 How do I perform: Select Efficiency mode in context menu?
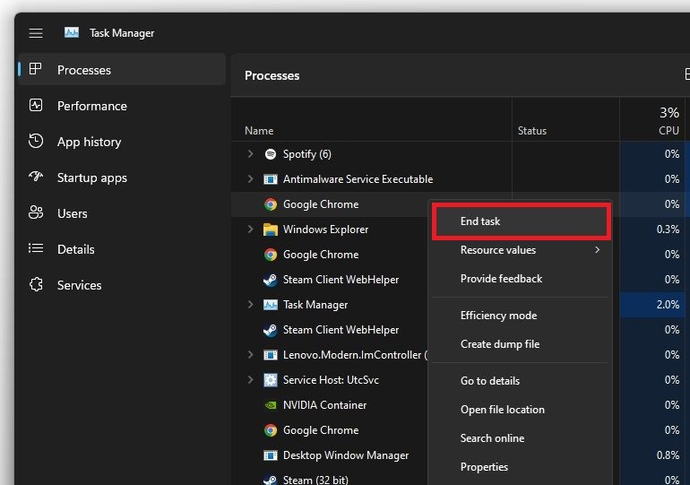(498, 316)
